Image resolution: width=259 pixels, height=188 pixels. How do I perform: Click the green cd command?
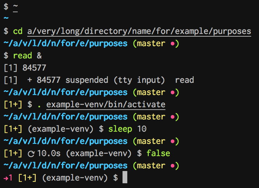[x=18, y=31]
